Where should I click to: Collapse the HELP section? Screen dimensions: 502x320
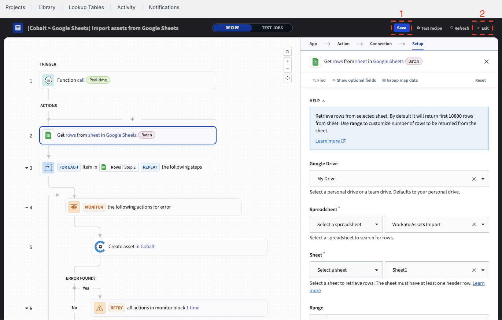pos(317,101)
